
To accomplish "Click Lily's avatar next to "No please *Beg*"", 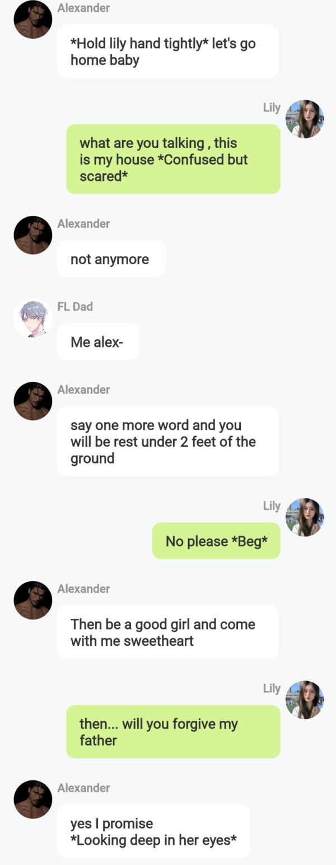I will pos(305,517).
